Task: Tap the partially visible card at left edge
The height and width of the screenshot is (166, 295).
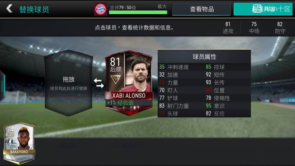Action: (x=2, y=85)
